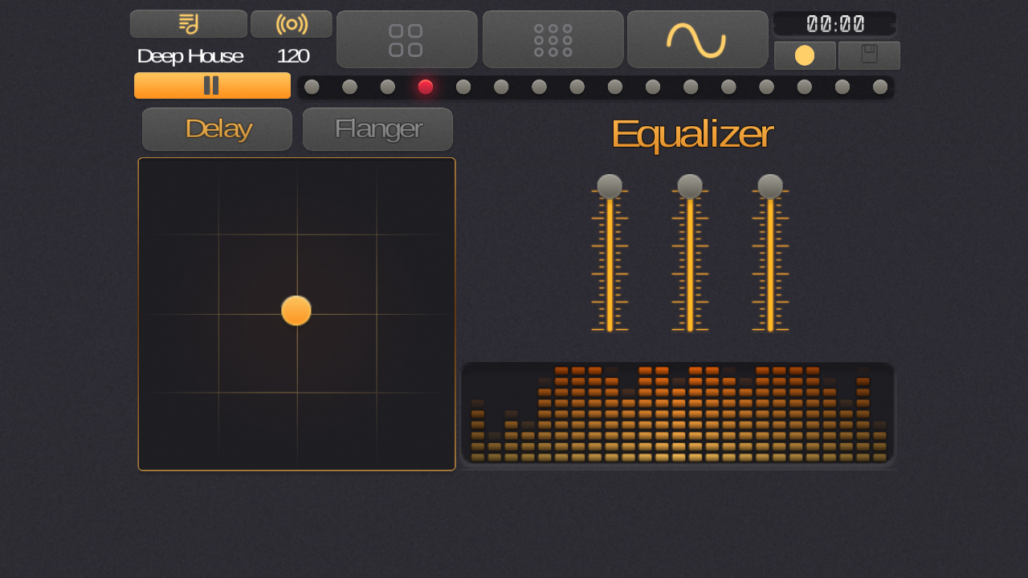Image resolution: width=1028 pixels, height=578 pixels.
Task: Click the orange XY pad control knob
Action: coord(296,311)
